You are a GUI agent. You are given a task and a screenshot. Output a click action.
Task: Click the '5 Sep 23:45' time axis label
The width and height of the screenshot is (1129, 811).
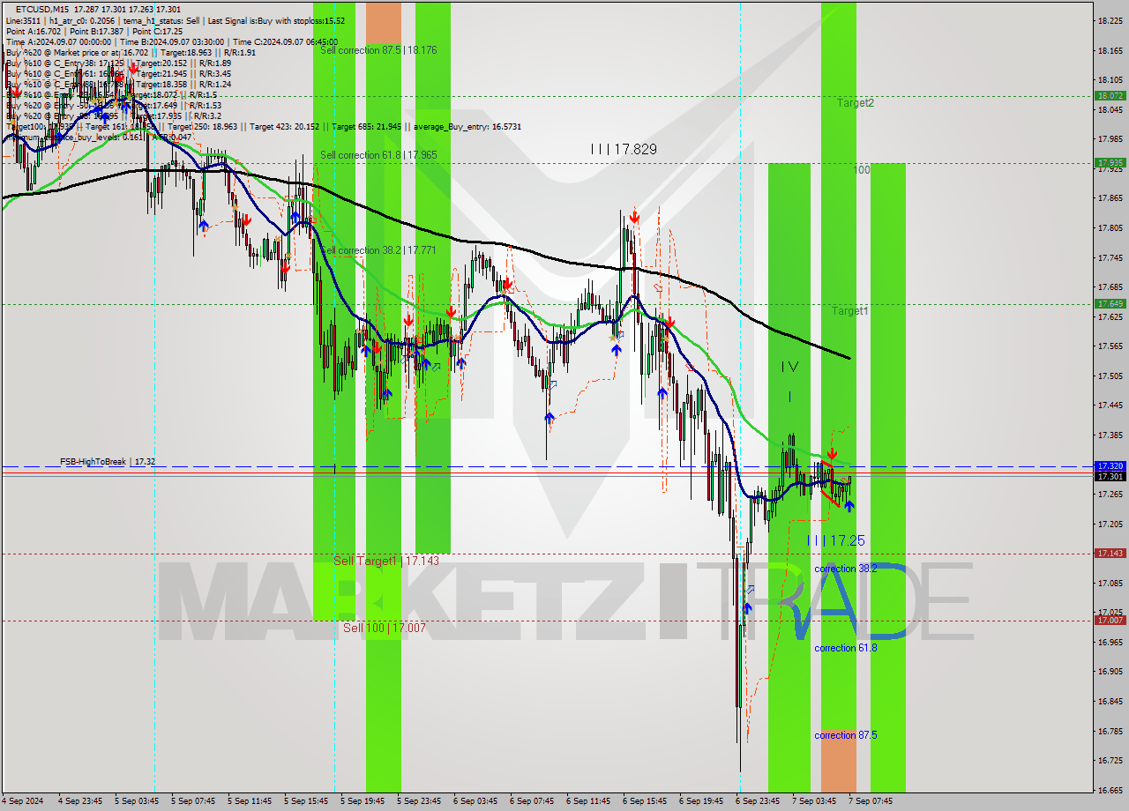pos(419,801)
